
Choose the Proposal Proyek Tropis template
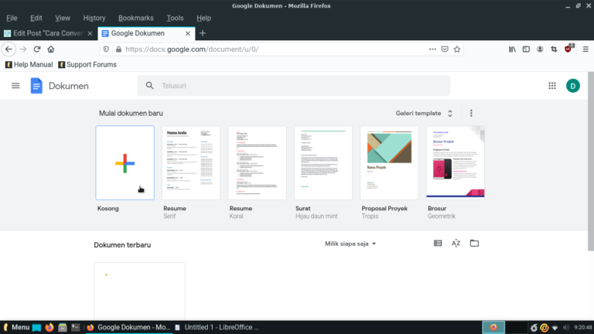(390, 163)
